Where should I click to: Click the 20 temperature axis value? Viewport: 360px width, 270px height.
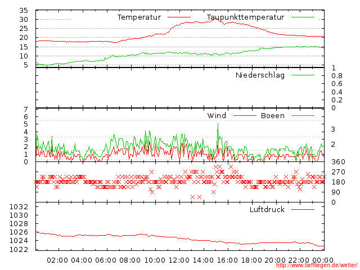(24, 38)
